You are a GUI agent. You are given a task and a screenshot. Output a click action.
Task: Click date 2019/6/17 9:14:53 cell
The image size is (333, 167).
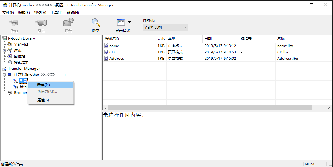tap(220, 52)
